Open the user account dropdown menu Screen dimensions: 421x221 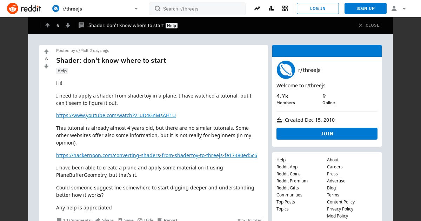point(399,8)
